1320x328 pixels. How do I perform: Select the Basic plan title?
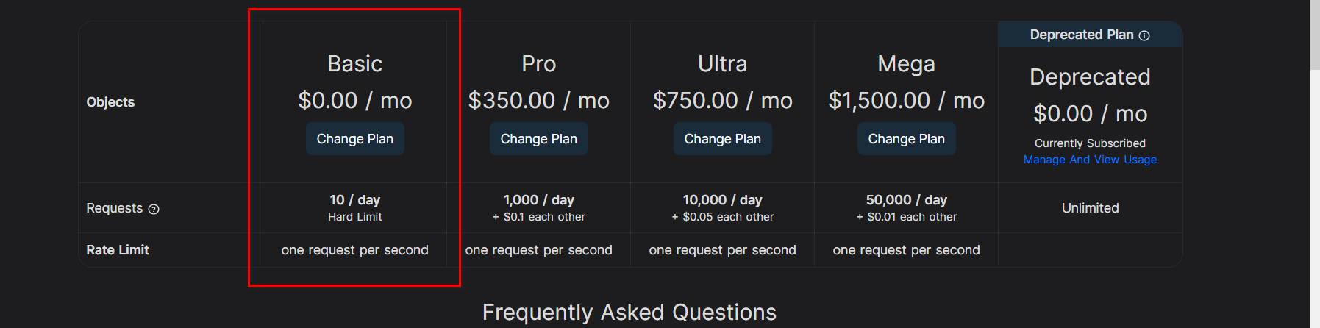pyautogui.click(x=354, y=64)
